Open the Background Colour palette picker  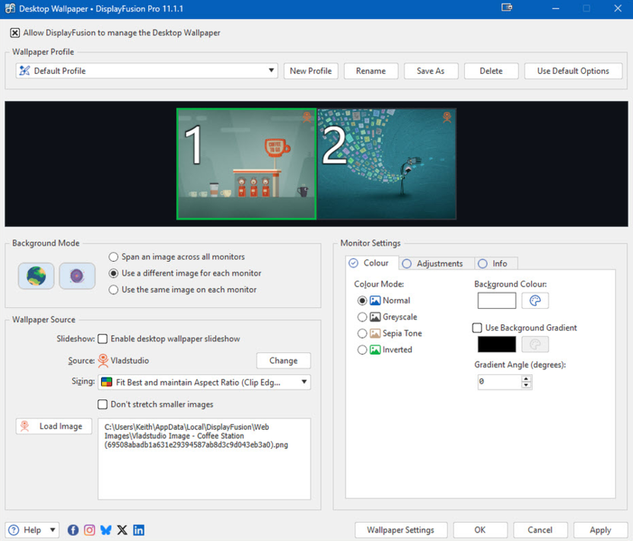(535, 301)
